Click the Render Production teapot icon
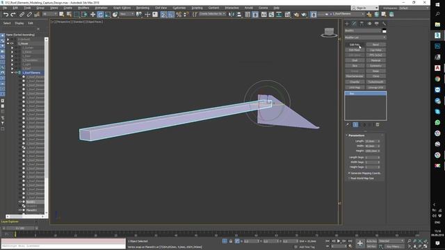Viewport: 445px width, 250px height. pyautogui.click(x=304, y=14)
